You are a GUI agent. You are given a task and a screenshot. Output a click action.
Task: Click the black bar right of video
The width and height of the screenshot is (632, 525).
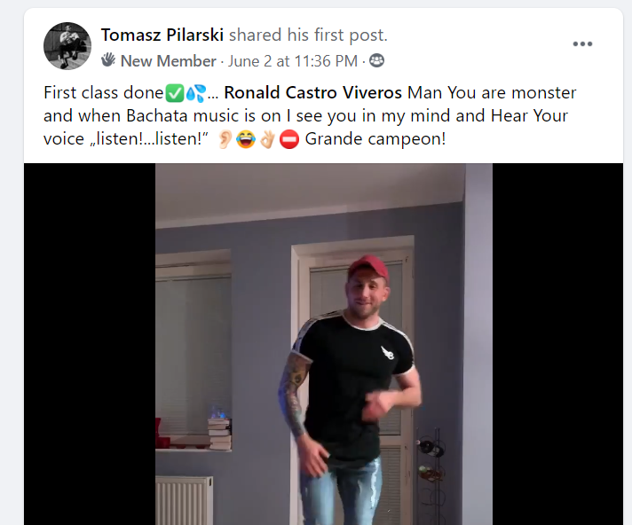click(x=557, y=344)
